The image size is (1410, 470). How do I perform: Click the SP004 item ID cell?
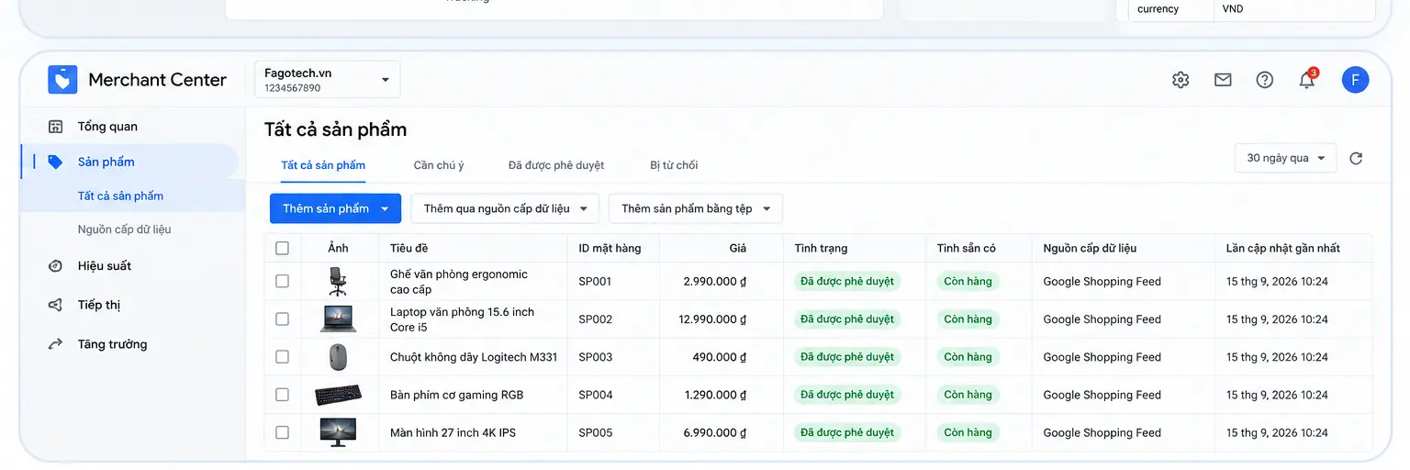pyautogui.click(x=595, y=395)
